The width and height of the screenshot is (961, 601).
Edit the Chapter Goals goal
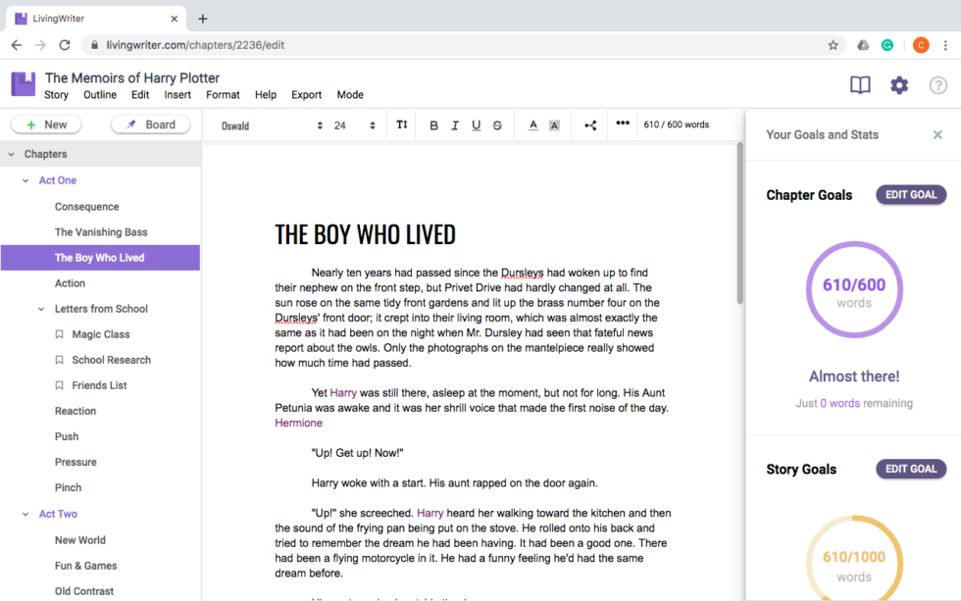pos(911,195)
